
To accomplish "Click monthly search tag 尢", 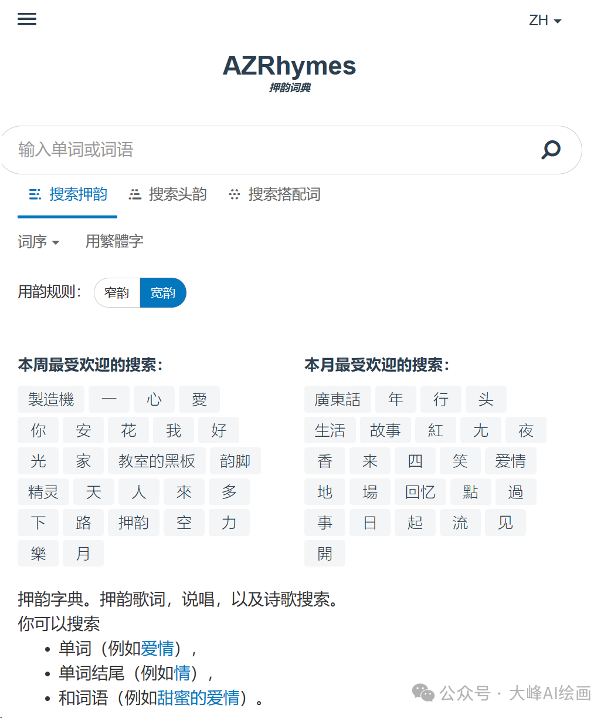I will 481,430.
